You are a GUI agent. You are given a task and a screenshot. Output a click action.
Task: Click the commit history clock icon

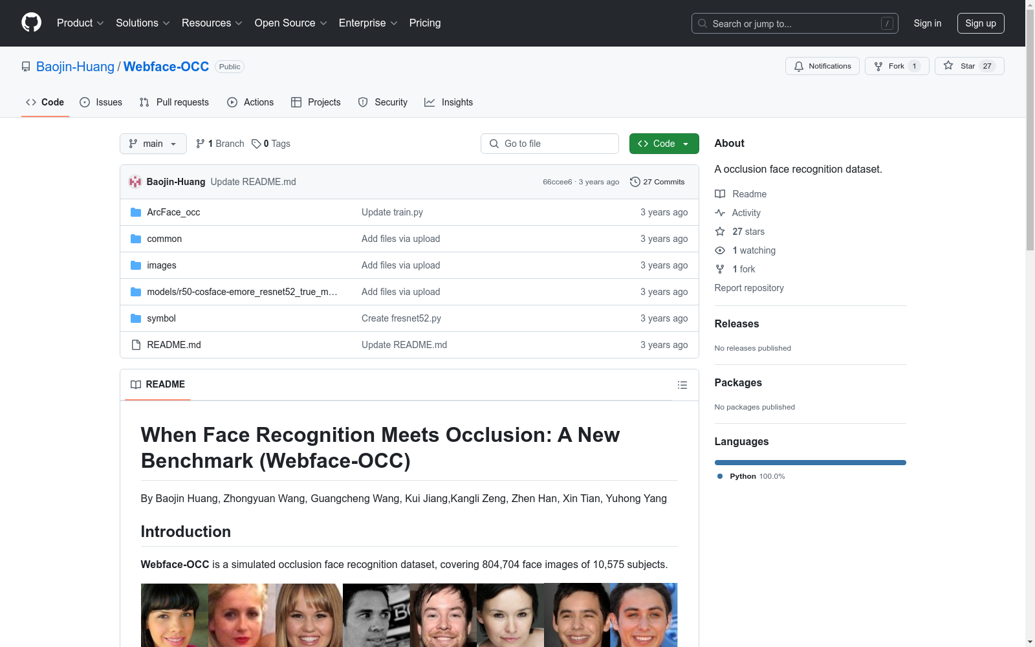[x=635, y=182]
